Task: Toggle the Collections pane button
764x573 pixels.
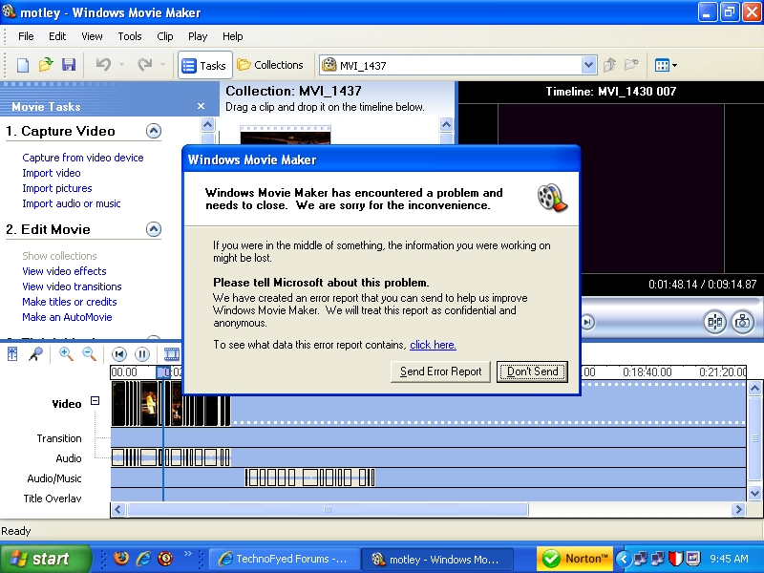Action: point(270,65)
